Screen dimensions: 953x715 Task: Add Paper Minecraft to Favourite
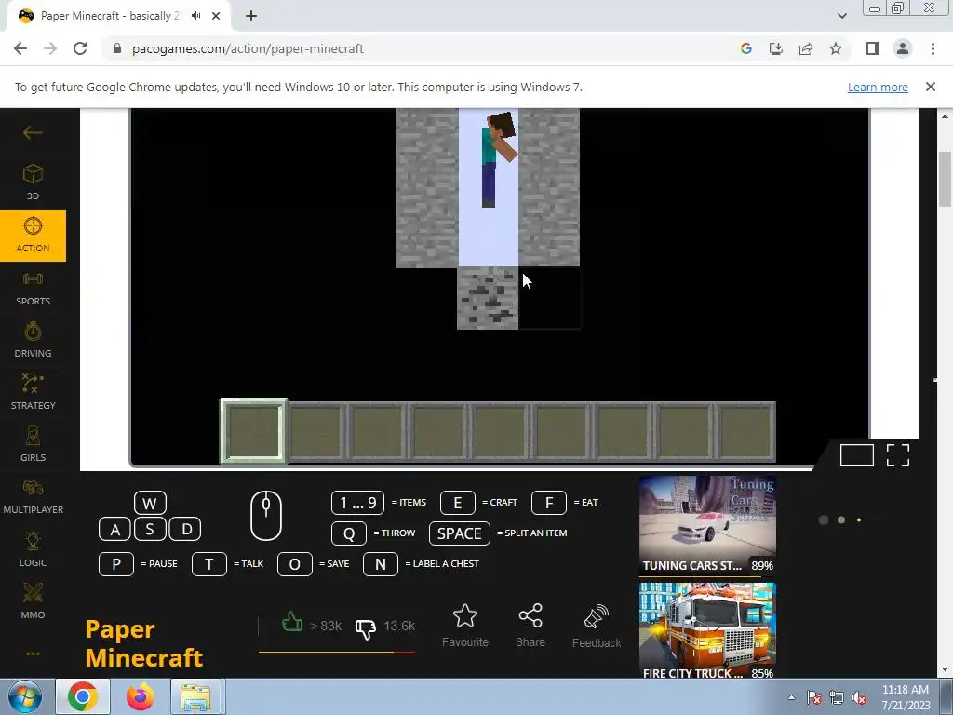click(x=465, y=625)
